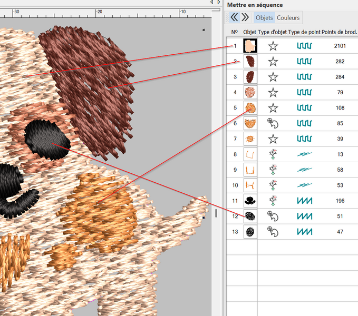This screenshot has height=316, width=358.
Task: Switch to the Couleurs tab
Action: click(288, 18)
